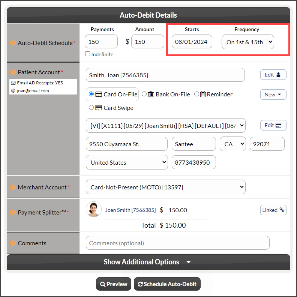Click credit card icon of Card On-File
This screenshot has height=297, width=297.
click(99, 94)
